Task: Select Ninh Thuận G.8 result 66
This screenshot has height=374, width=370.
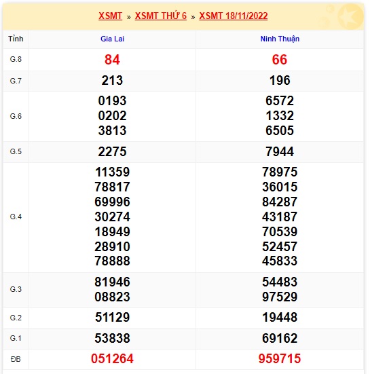Action: point(280,60)
